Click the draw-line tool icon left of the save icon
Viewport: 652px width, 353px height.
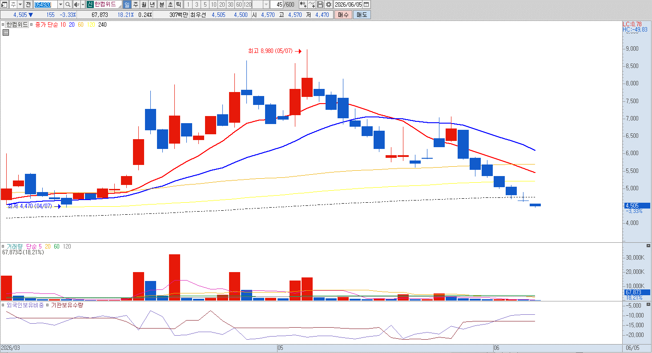point(312,4)
